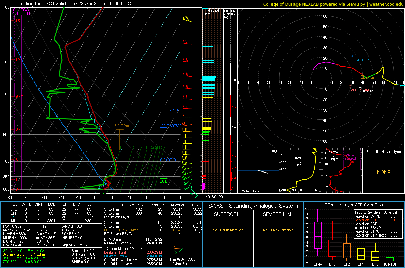The height and width of the screenshot is (268, 405).
Task: Click the maxT = 56F value
Action: (x=45, y=238)
